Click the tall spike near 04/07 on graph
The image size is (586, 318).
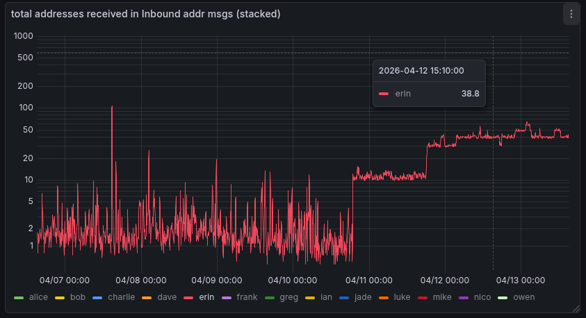tap(112, 108)
